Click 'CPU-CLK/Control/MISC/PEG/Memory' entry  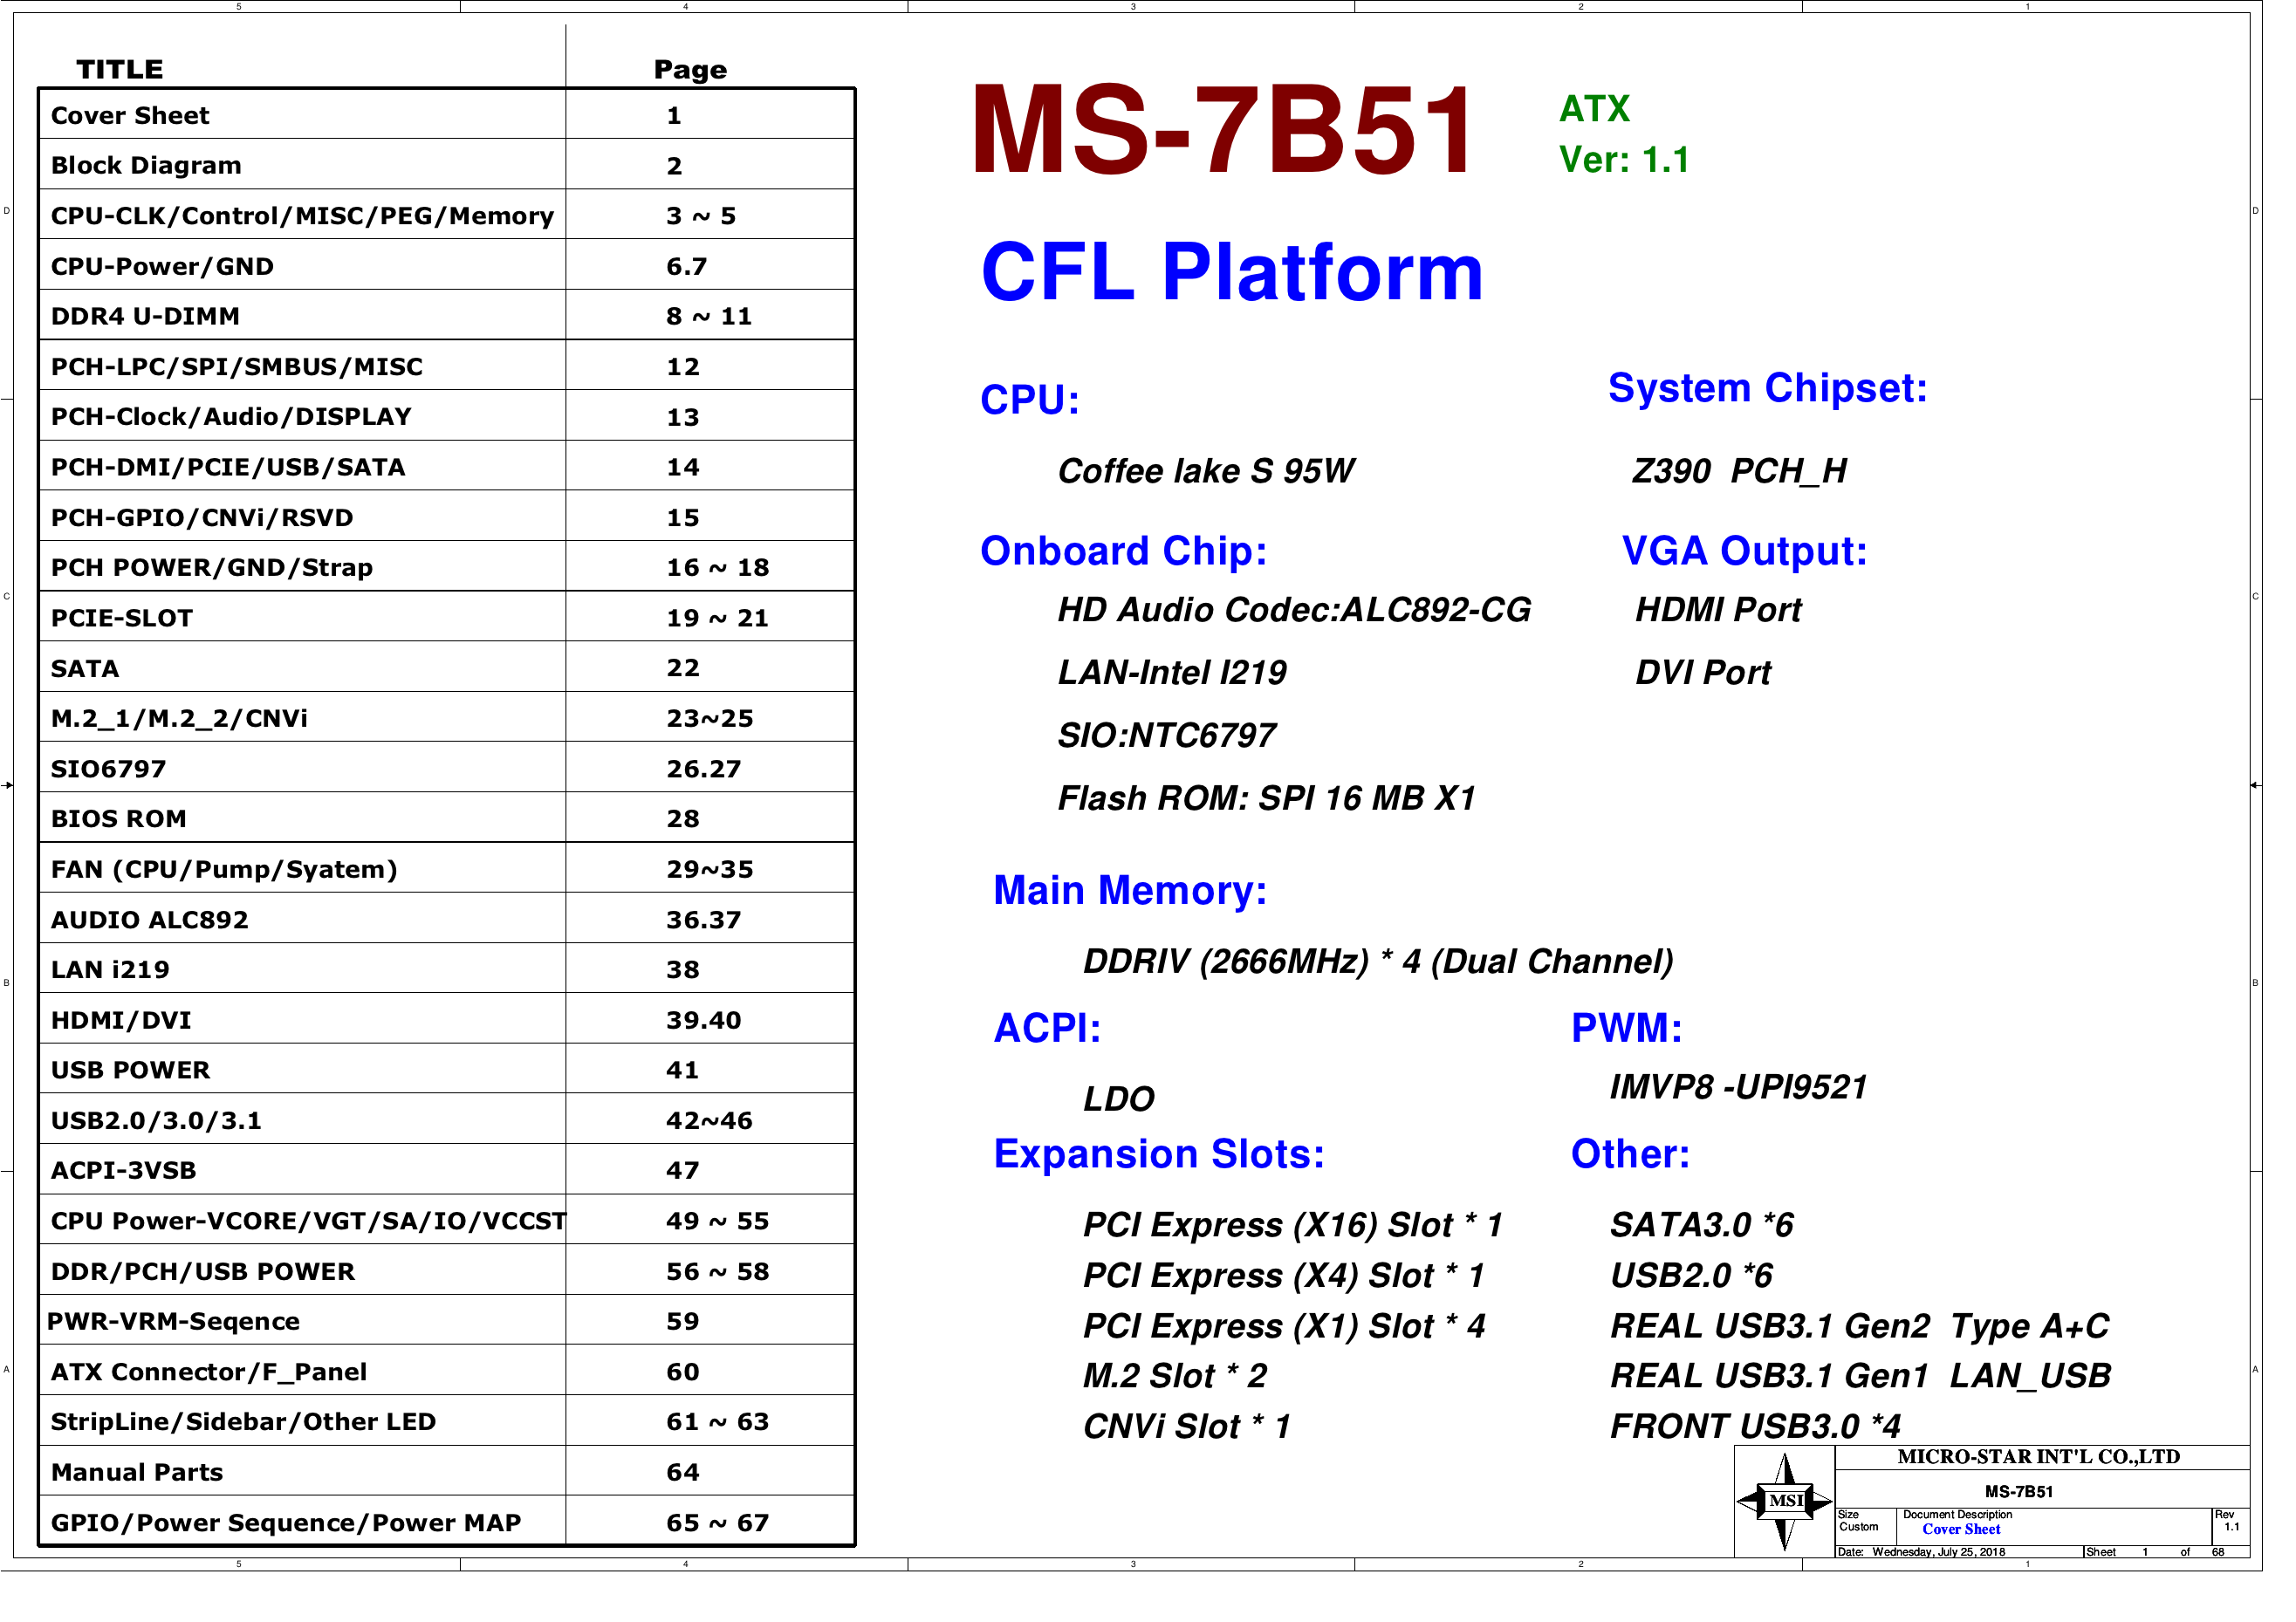(302, 216)
